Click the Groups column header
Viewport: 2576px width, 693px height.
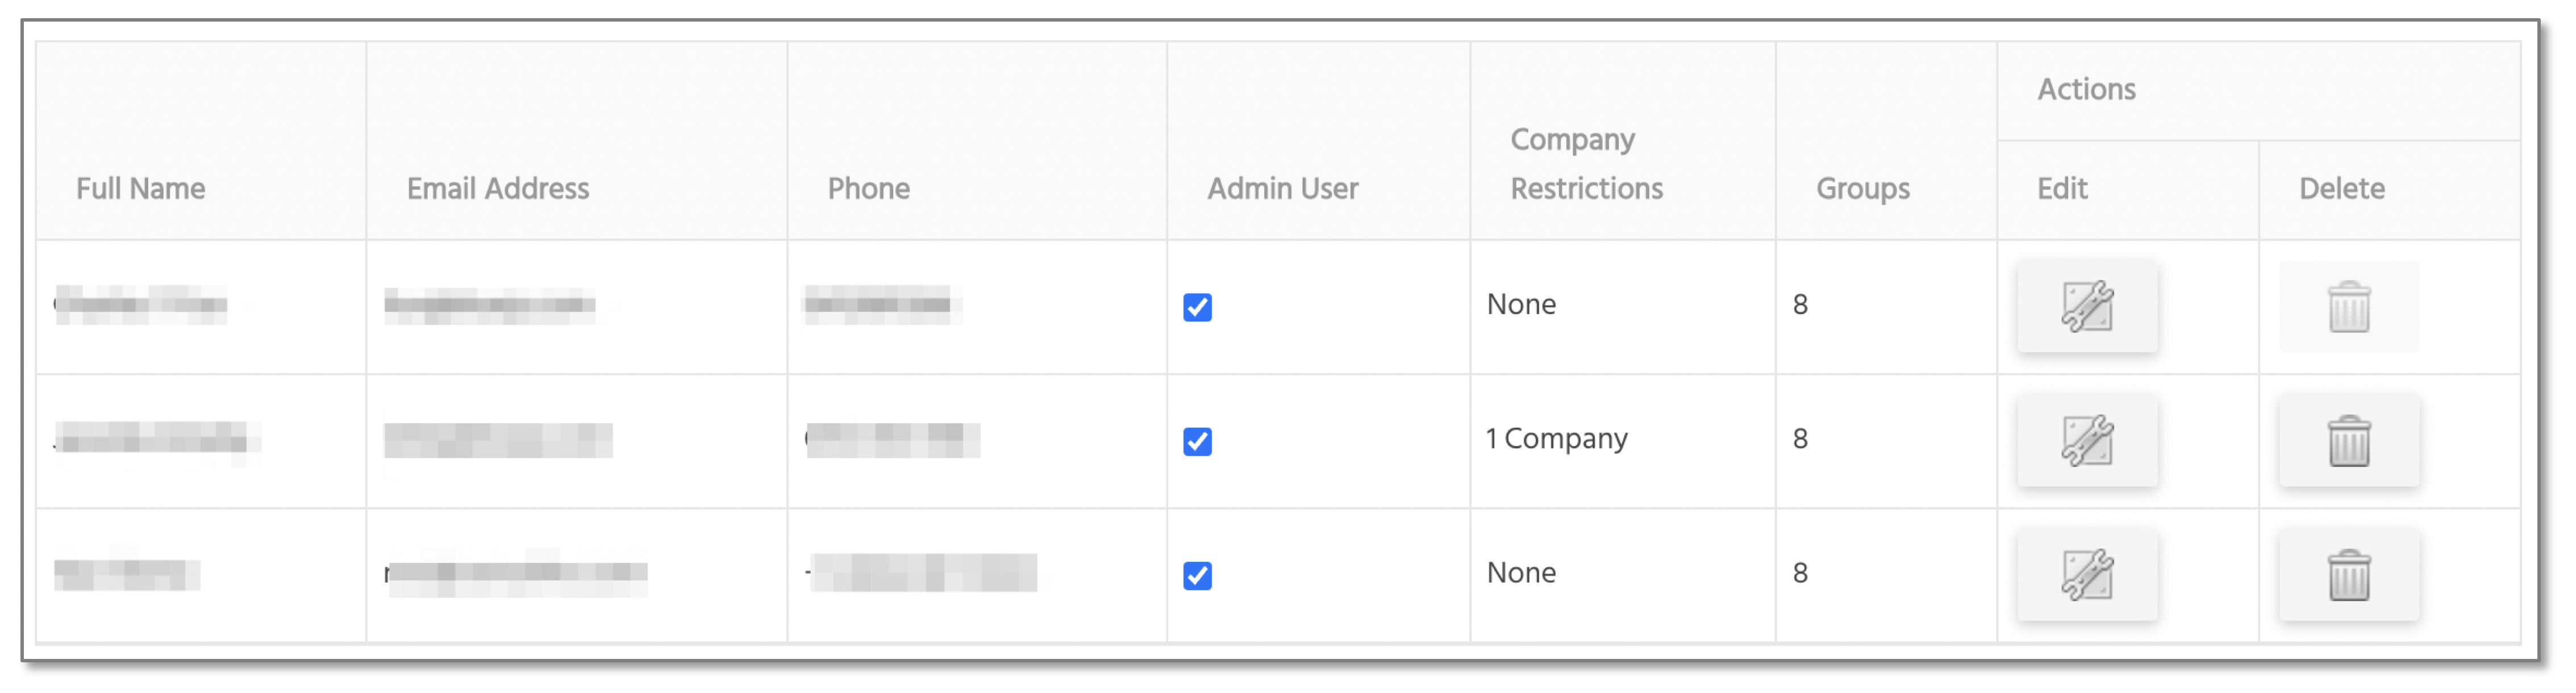click(1862, 188)
